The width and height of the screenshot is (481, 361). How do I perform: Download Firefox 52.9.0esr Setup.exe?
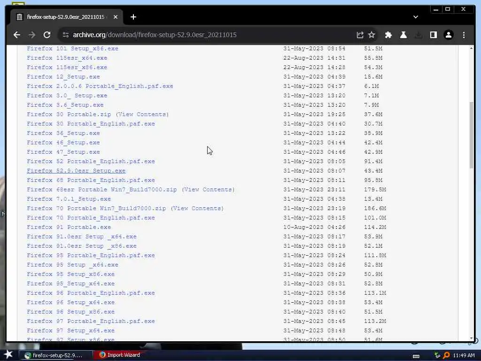(76, 171)
